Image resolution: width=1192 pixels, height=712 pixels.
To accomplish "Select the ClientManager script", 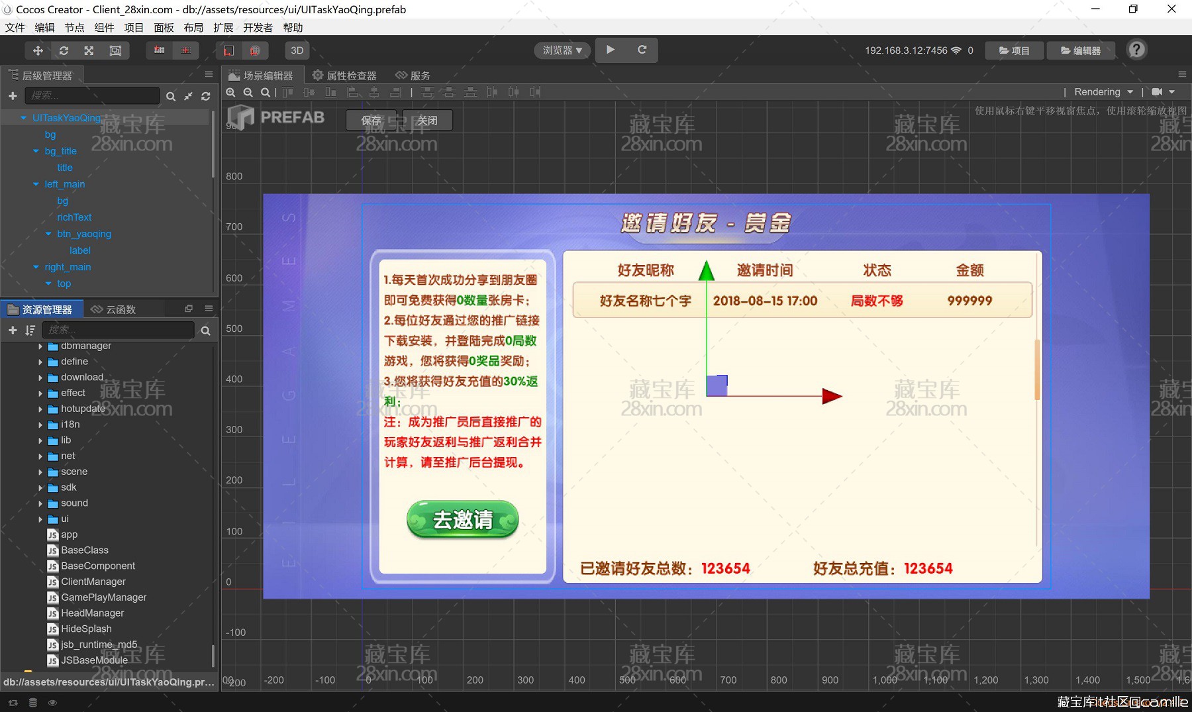I will pyautogui.click(x=93, y=582).
